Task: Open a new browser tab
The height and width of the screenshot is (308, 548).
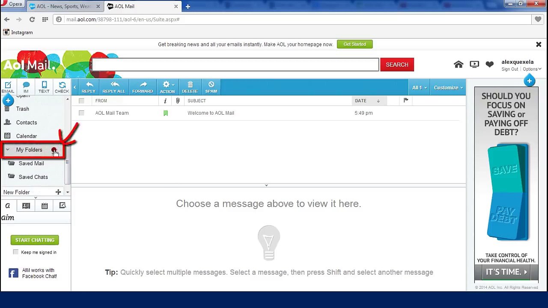Action: coord(188,6)
